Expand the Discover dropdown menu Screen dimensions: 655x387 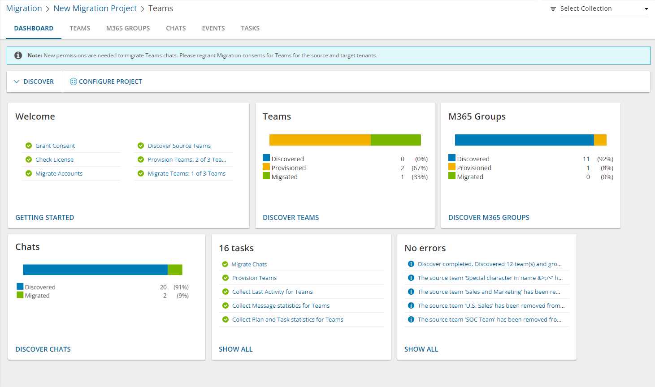click(34, 82)
